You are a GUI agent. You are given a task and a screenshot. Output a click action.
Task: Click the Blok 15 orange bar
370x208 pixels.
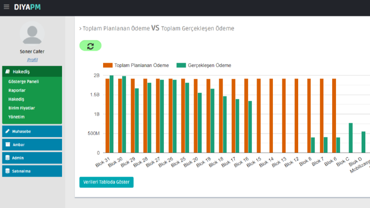point(258,116)
